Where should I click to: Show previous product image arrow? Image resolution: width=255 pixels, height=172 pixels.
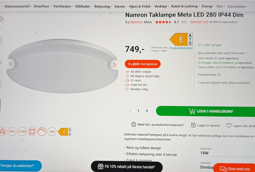11,64
